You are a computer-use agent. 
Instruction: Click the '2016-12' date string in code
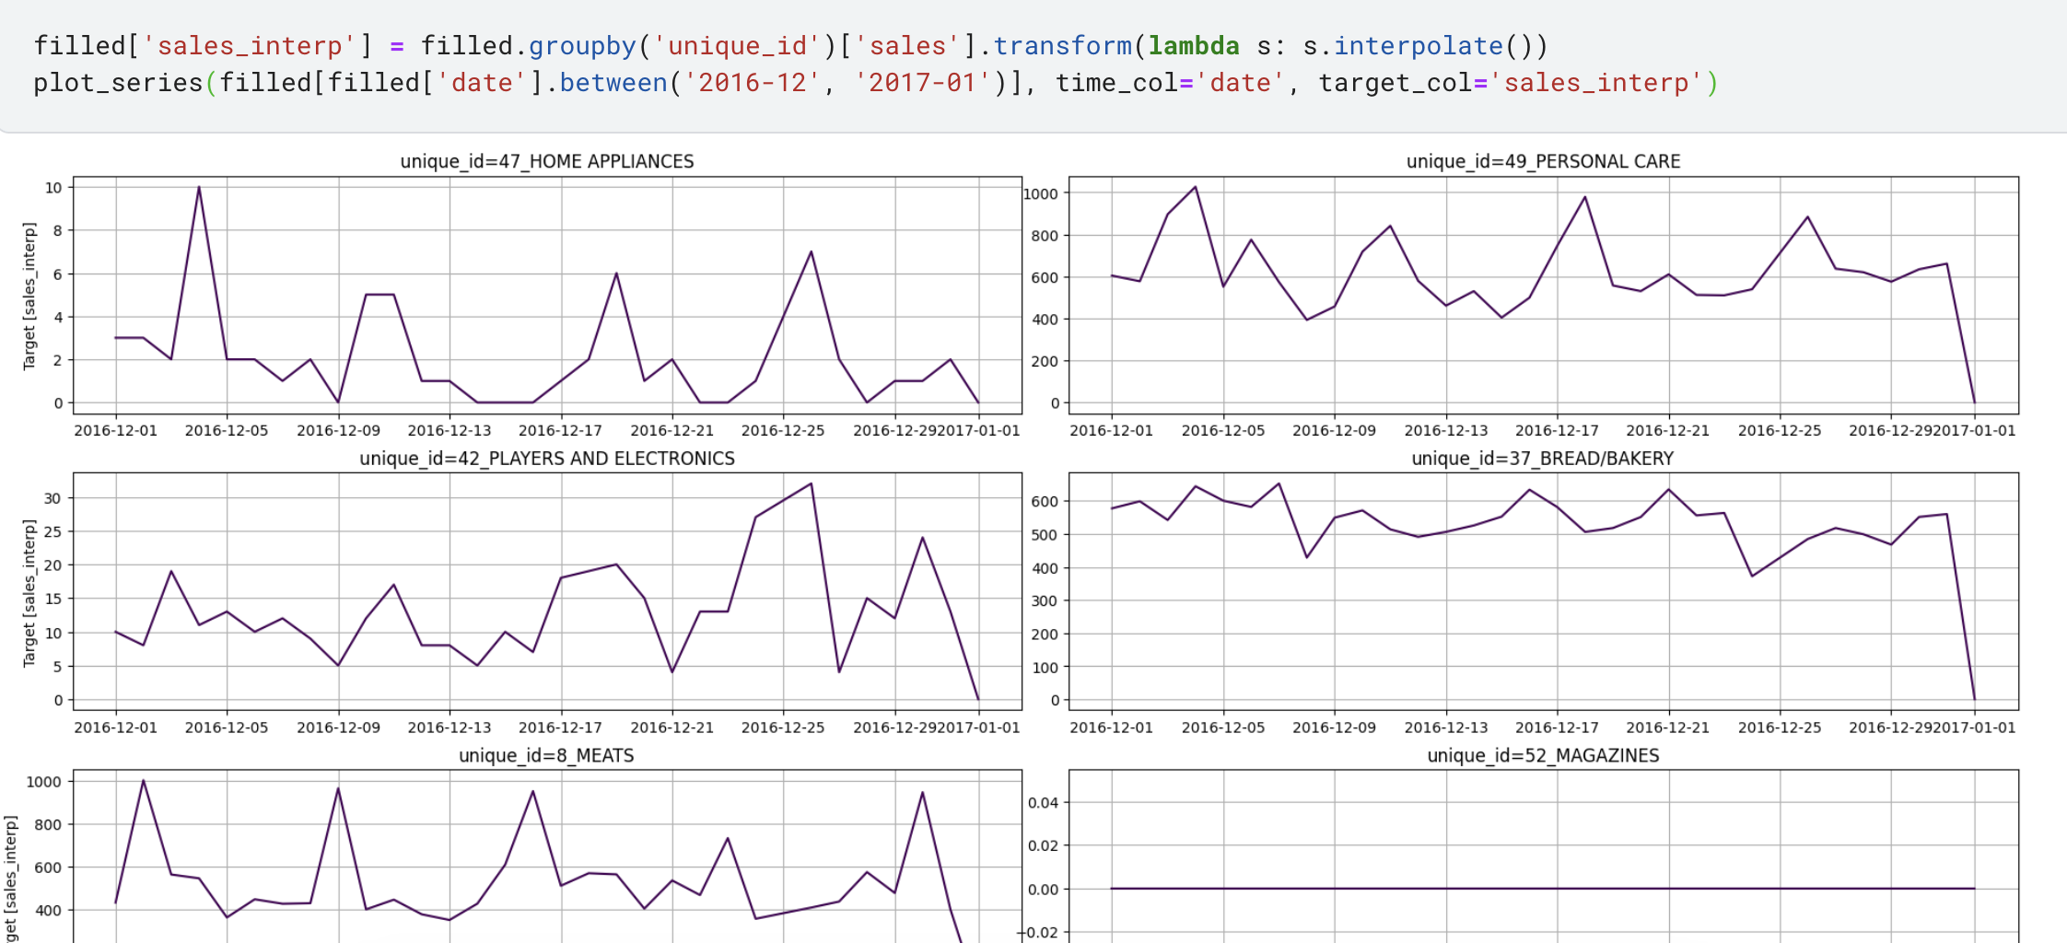pyautogui.click(x=752, y=83)
